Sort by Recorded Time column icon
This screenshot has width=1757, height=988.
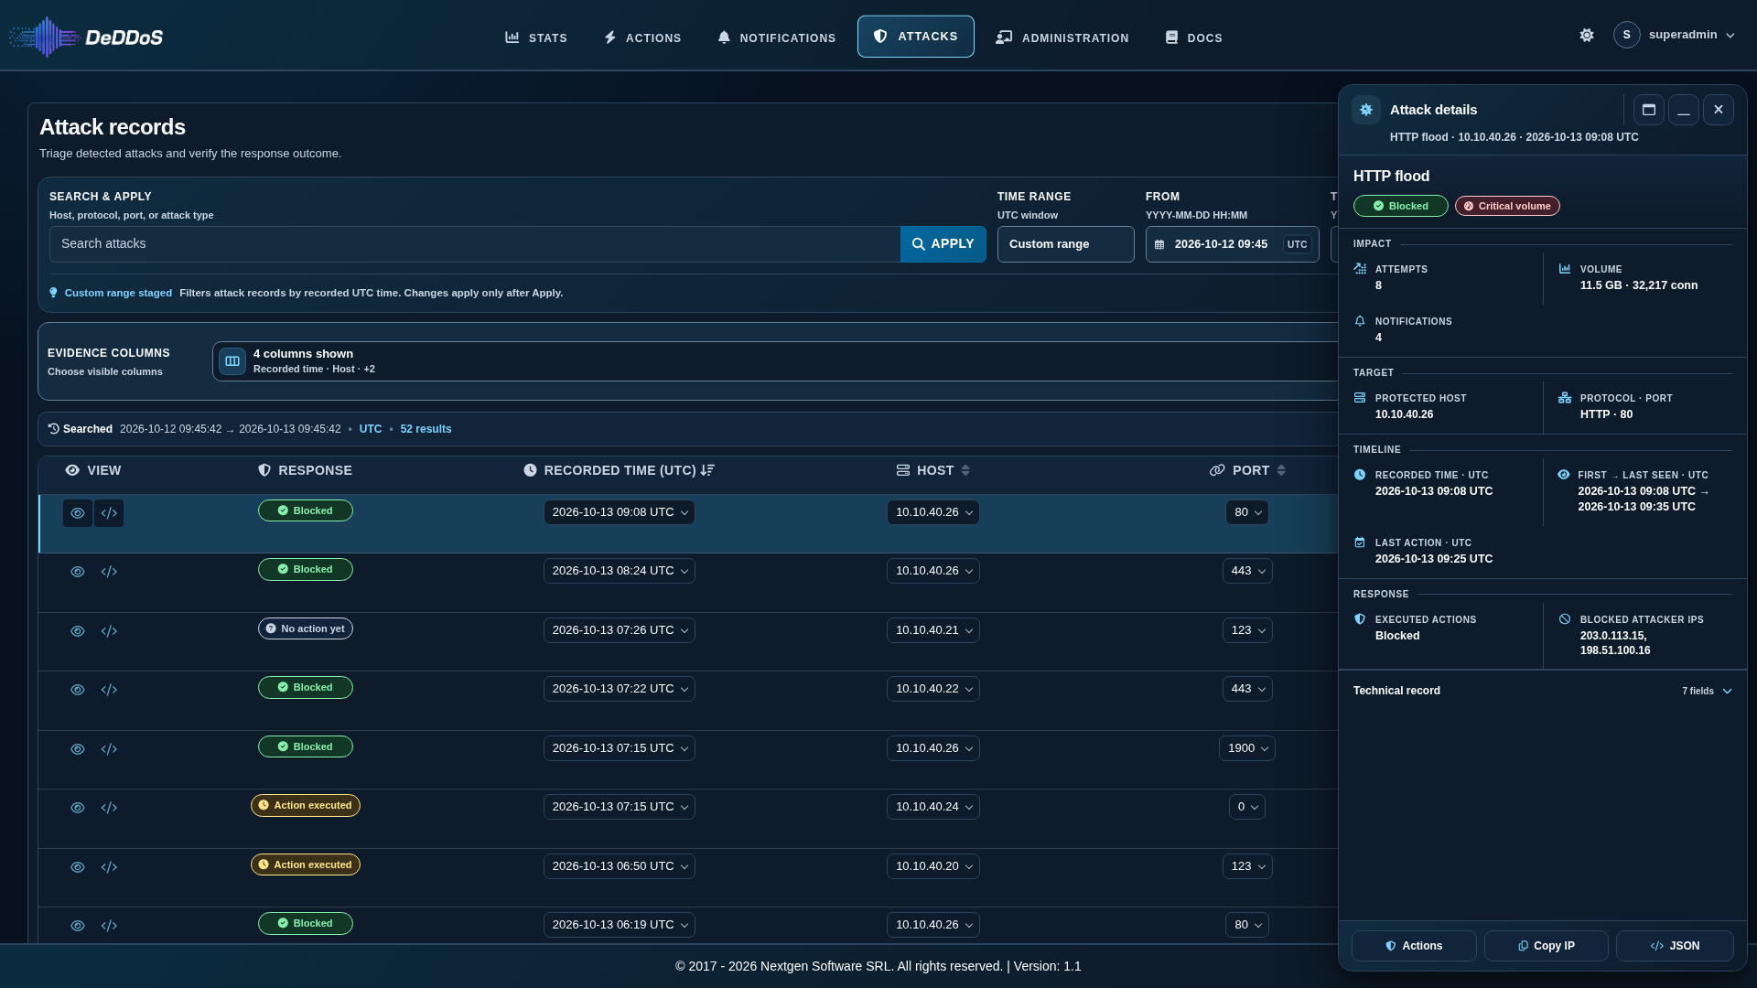click(x=707, y=470)
